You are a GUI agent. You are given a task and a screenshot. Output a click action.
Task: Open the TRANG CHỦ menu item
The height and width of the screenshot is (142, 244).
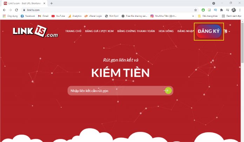[x=73, y=31]
